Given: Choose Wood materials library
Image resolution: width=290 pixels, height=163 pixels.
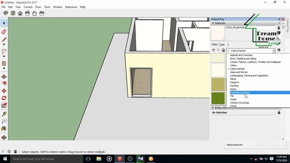Looking at the screenshot, I should tap(233, 106).
